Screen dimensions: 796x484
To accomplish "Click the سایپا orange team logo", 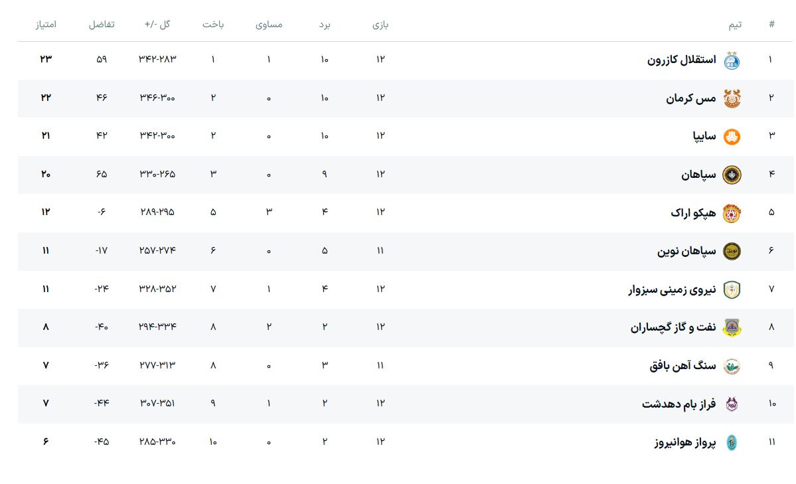I will 732,137.
